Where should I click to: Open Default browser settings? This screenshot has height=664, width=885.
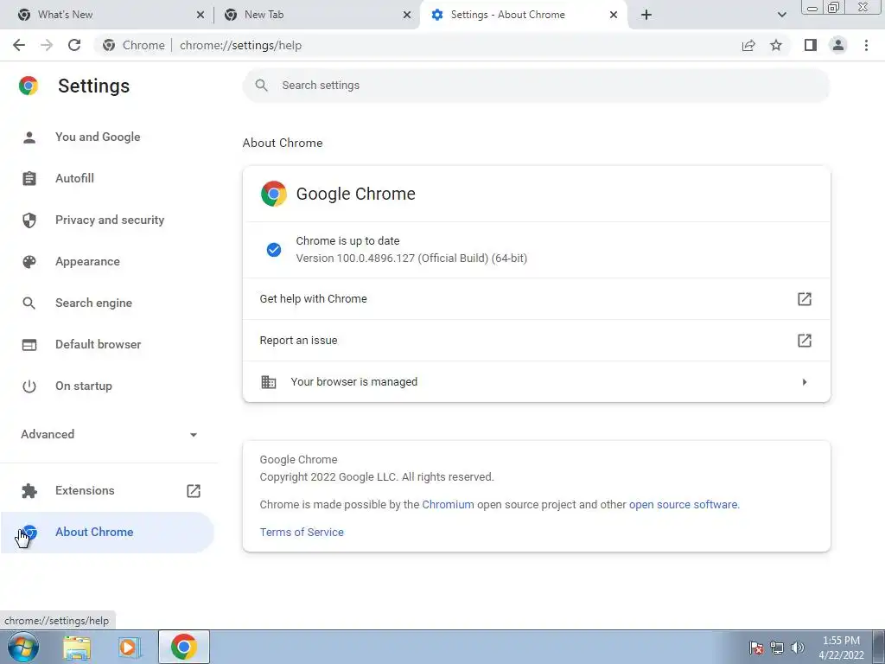pyautogui.click(x=107, y=344)
